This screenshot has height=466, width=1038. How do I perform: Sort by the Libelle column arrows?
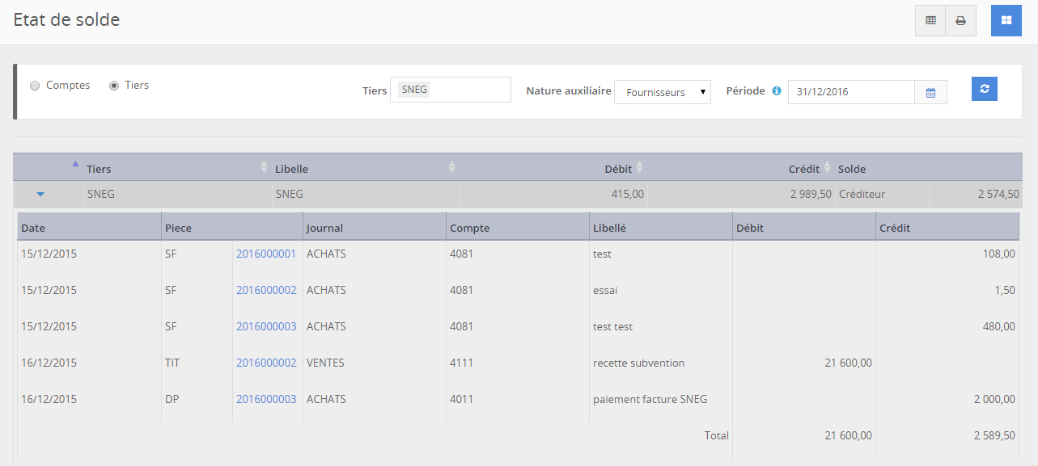tap(451, 168)
